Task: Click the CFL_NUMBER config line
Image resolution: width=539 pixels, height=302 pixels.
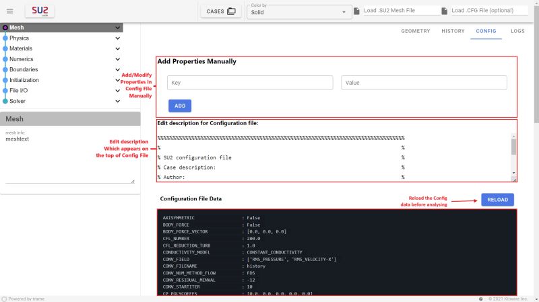Action: [212, 239]
